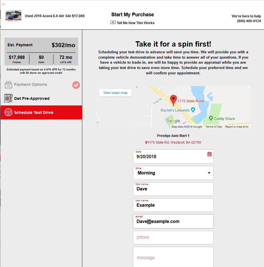Open the 1175 State Rd, Westport address link
Viewport: 264px width, 267px height.
point(173,142)
